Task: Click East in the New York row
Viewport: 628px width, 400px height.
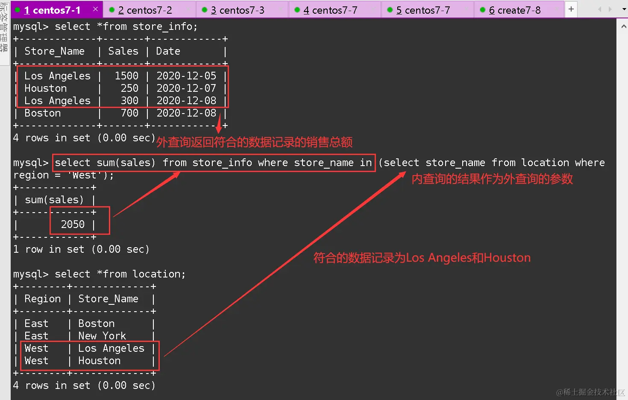Action: (36, 336)
